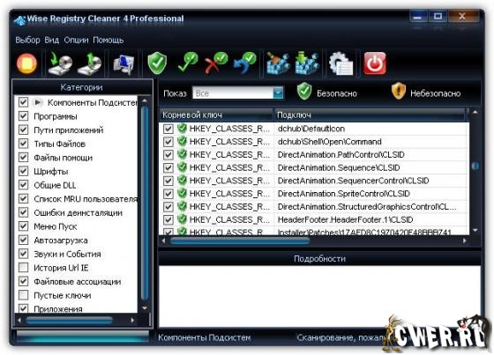Viewport: 494px width, 355px height.
Task: Click the green shield icon beside Безопасно
Action: pos(304,92)
